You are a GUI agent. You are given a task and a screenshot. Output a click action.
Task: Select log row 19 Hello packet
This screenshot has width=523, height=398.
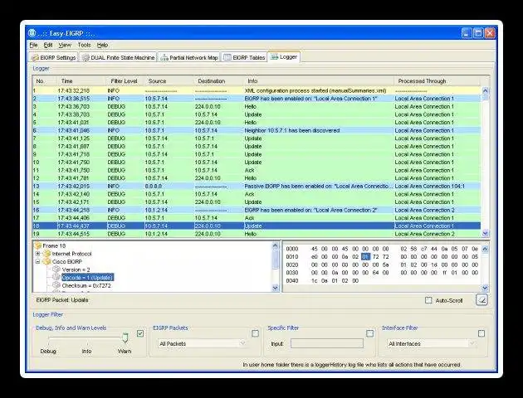[257, 234]
